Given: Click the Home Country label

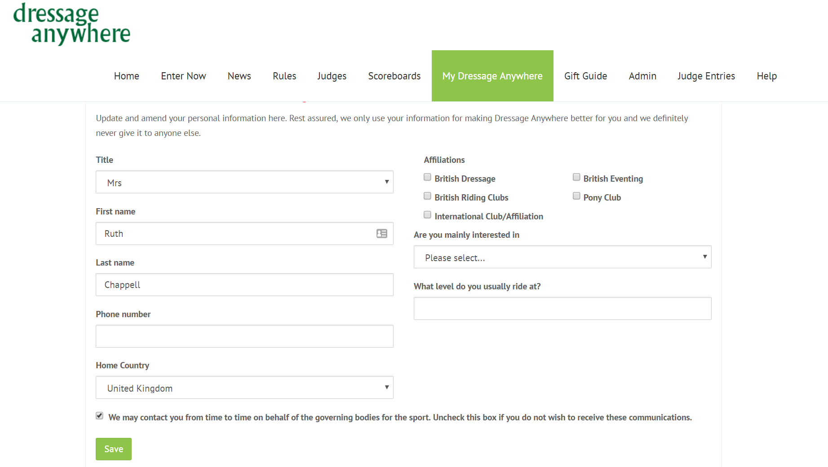Looking at the screenshot, I should [x=122, y=365].
